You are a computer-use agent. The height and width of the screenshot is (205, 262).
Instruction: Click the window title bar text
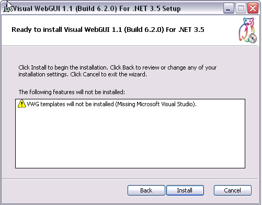pos(97,8)
